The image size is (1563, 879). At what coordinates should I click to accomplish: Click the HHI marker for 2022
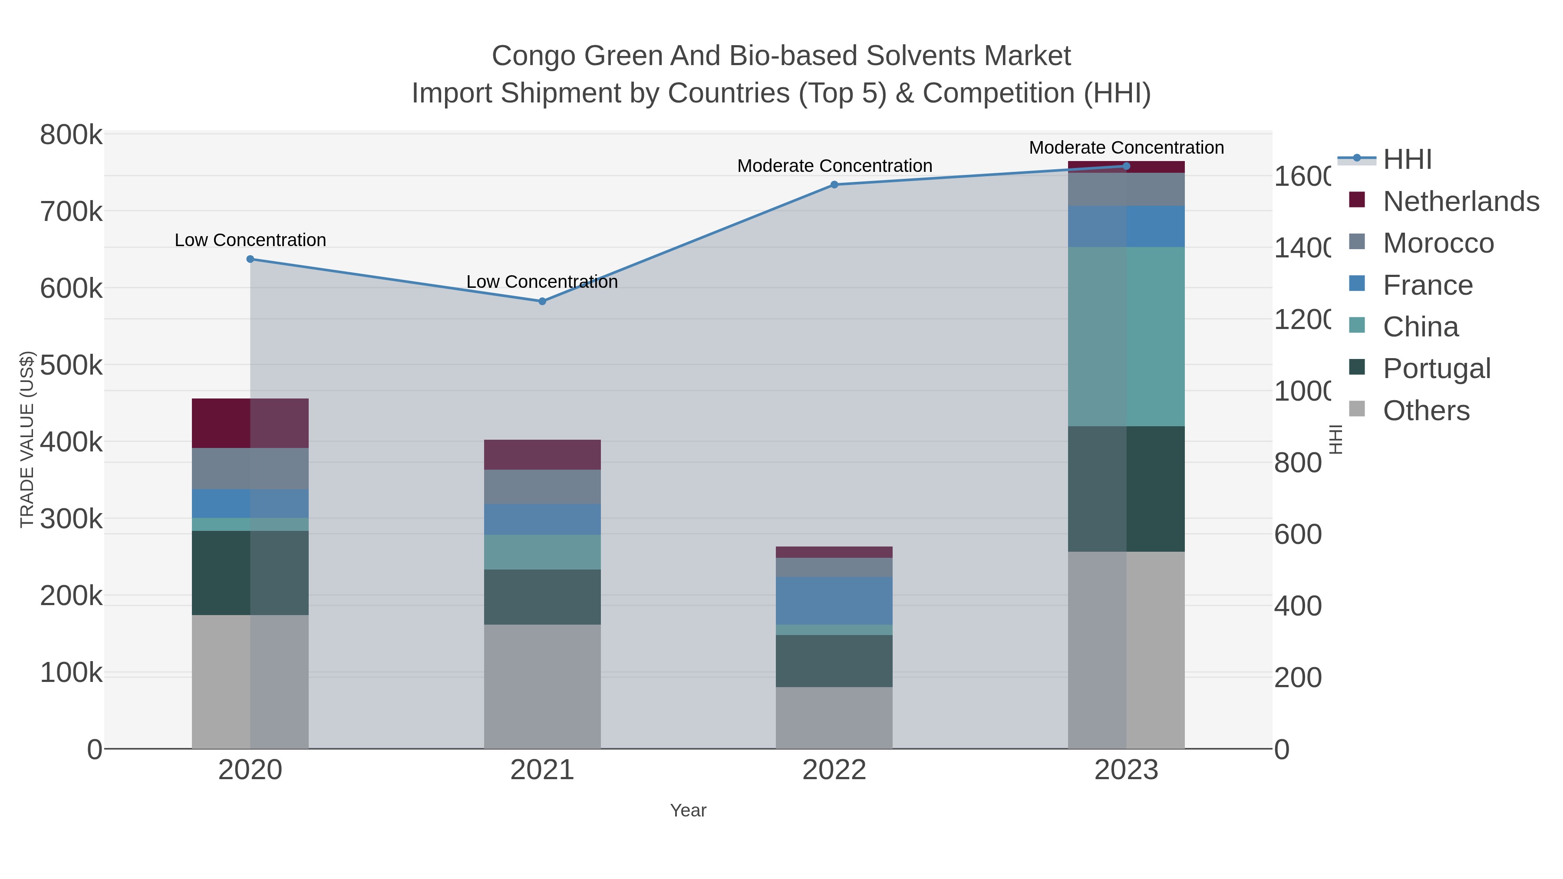click(x=834, y=184)
